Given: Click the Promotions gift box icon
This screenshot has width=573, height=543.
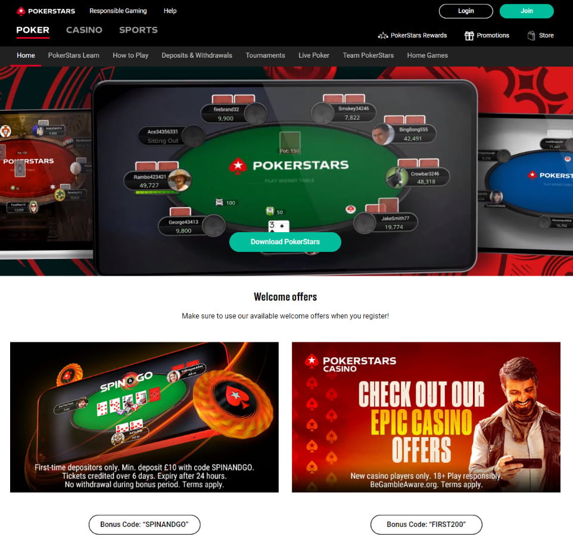Looking at the screenshot, I should pyautogui.click(x=469, y=35).
